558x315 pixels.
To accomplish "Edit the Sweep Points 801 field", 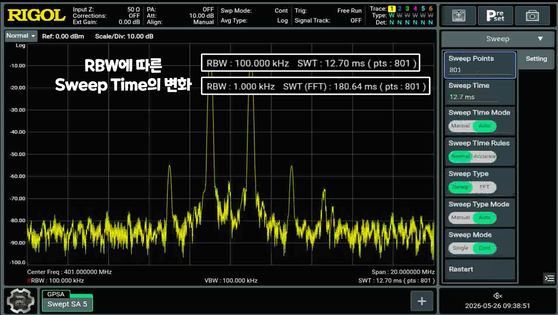I will pos(480,65).
